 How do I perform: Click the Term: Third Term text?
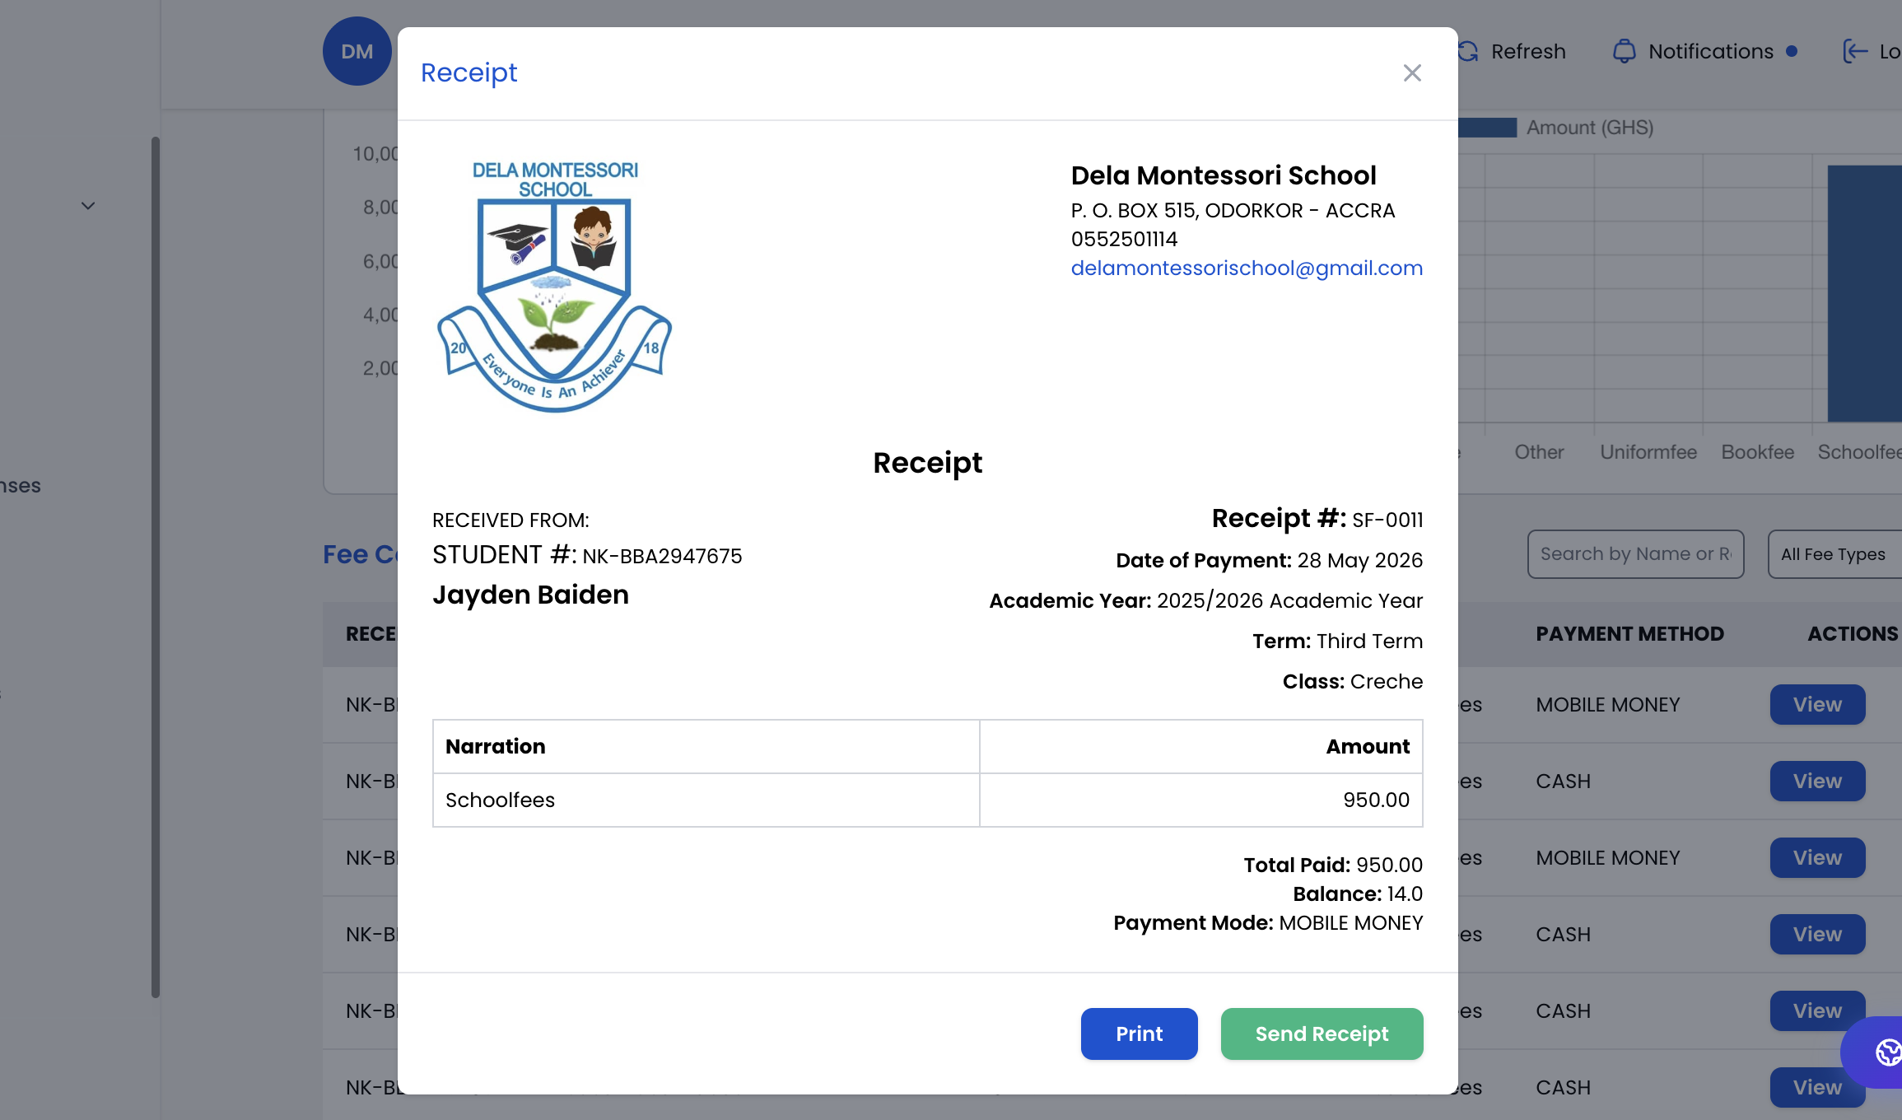1337,642
